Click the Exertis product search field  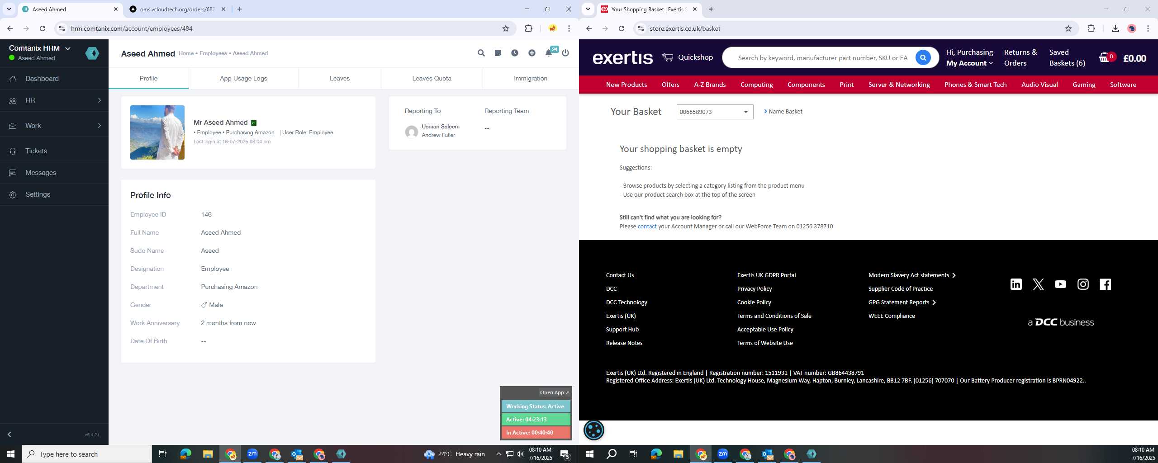pyautogui.click(x=822, y=58)
